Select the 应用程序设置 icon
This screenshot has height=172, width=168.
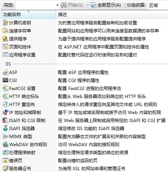(5, 55)
